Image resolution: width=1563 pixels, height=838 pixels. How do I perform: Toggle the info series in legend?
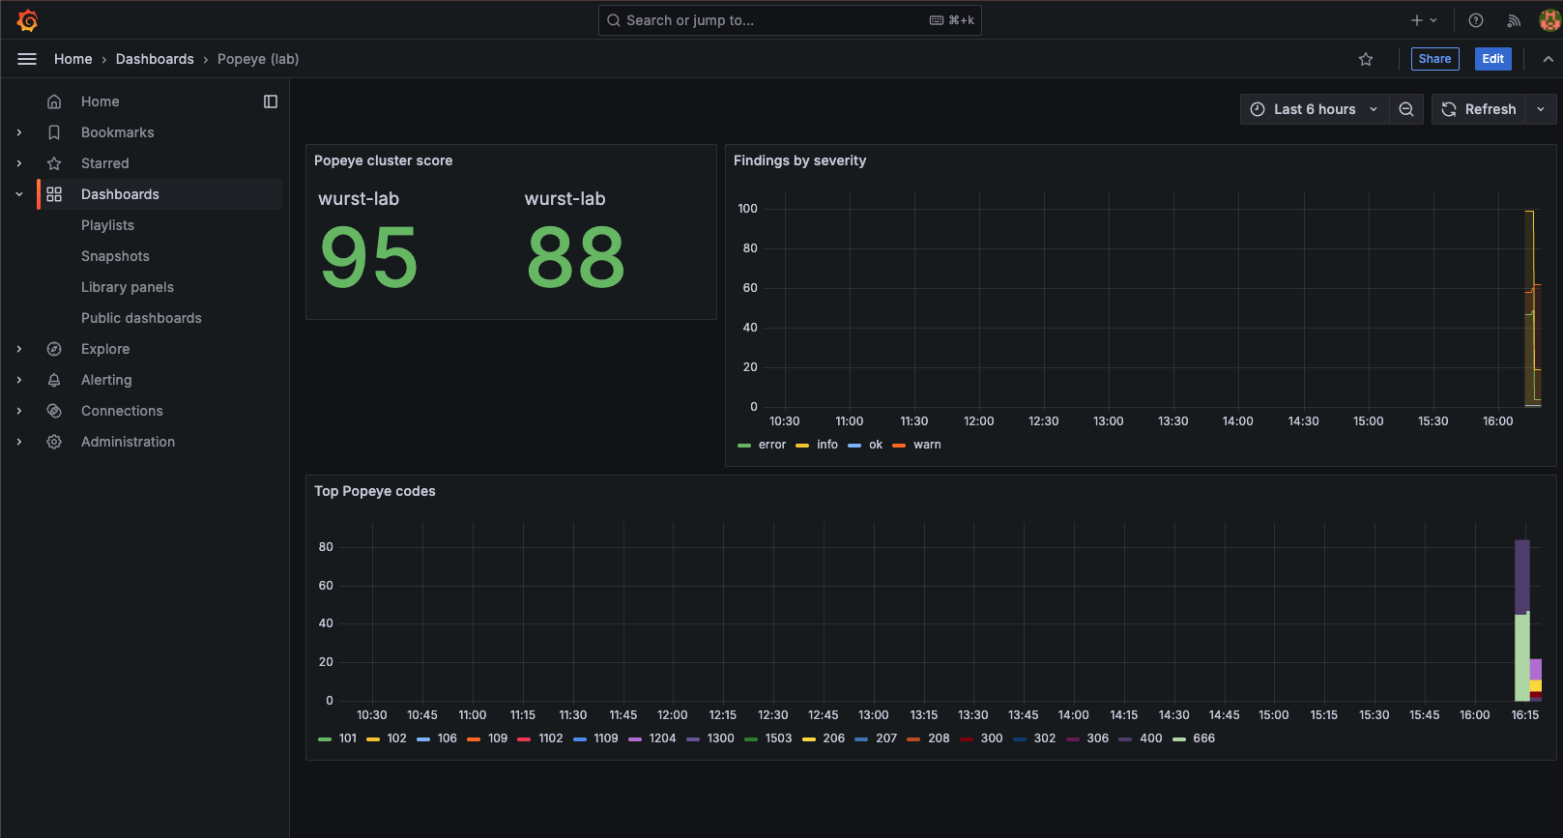827,445
